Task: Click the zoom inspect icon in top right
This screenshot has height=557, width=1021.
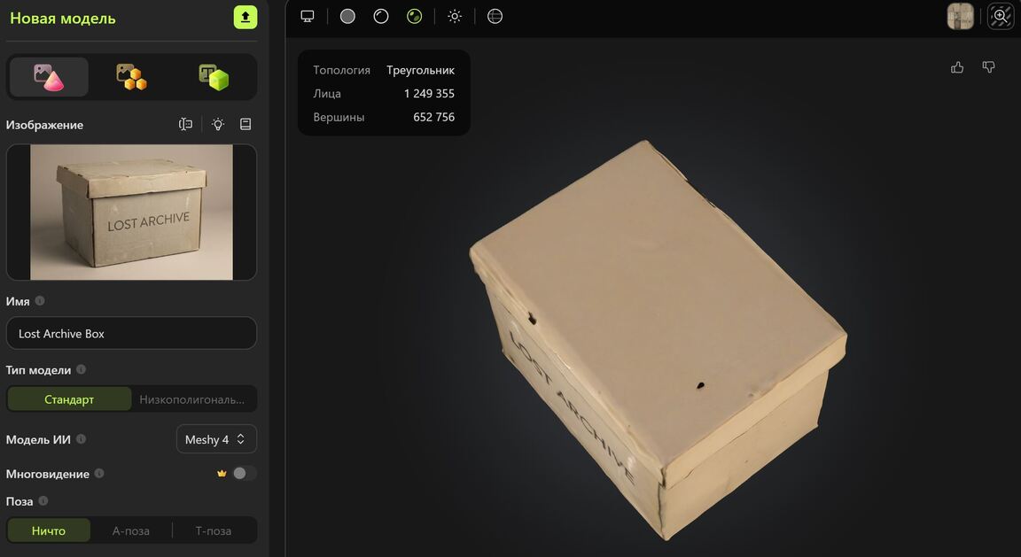Action: coord(1001,16)
